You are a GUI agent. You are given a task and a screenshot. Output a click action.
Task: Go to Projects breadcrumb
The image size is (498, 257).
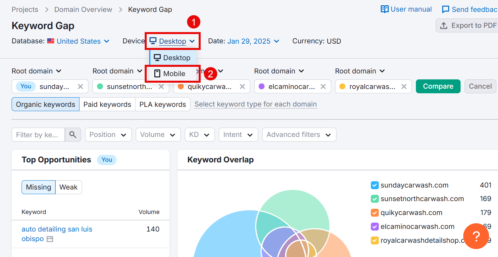point(25,10)
